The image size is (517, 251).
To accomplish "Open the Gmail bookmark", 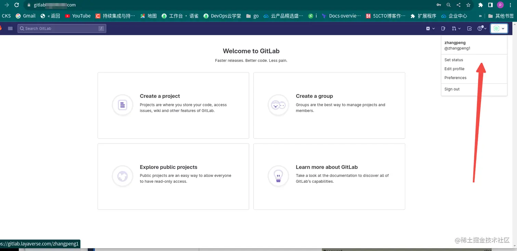I will pos(26,16).
